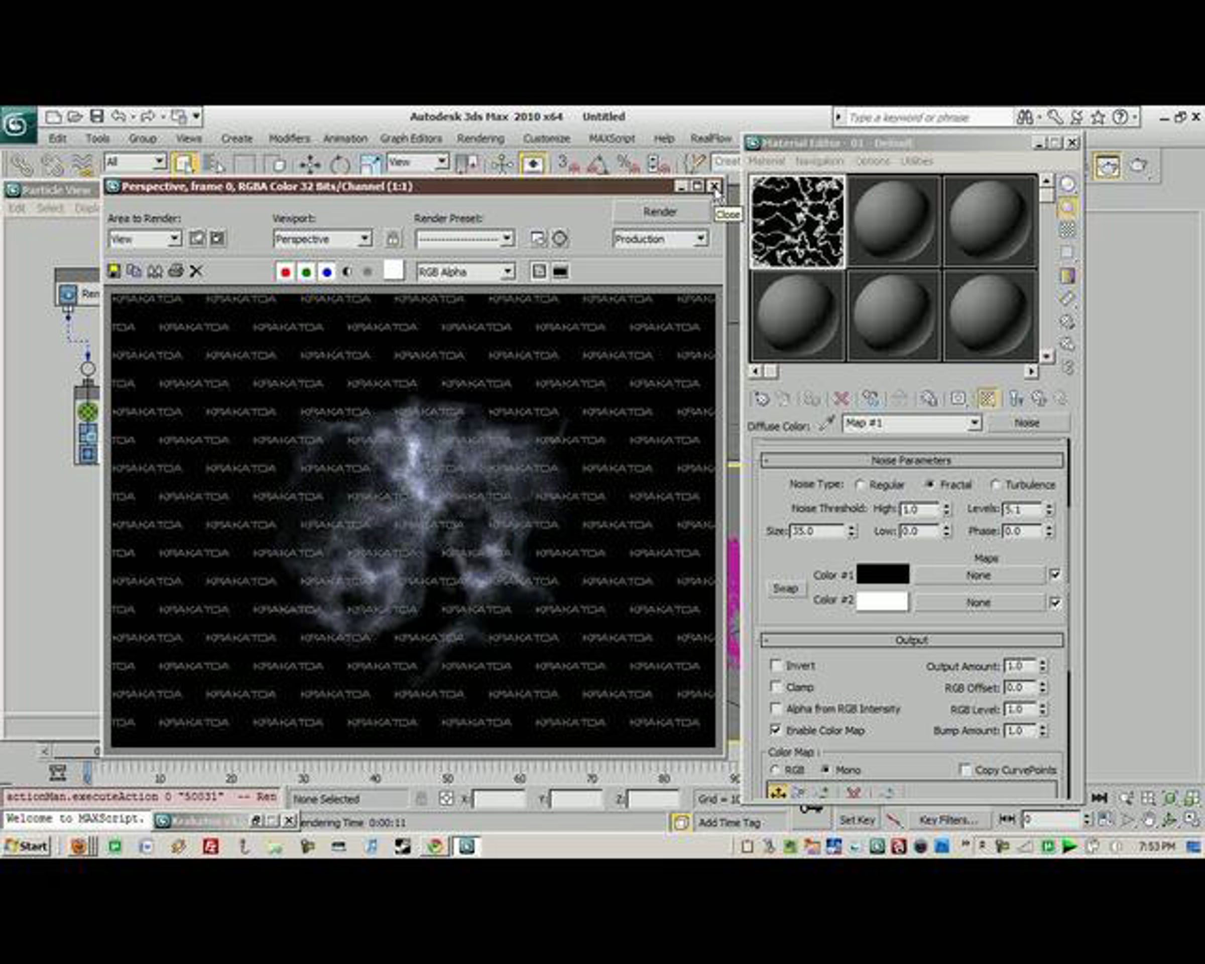Toggle Show Map in Viewport icon
The height and width of the screenshot is (964, 1205).
(987, 399)
